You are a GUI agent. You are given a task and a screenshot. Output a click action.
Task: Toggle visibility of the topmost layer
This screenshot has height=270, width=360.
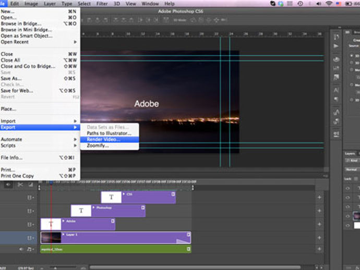[x=347, y=189]
